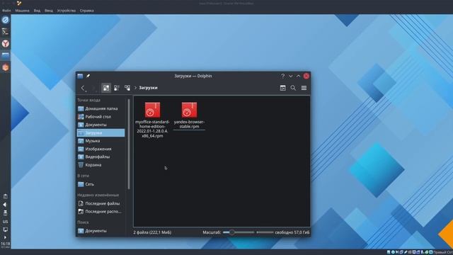
Task: Open the Файл menu of VirtualBox
Action: [6, 11]
